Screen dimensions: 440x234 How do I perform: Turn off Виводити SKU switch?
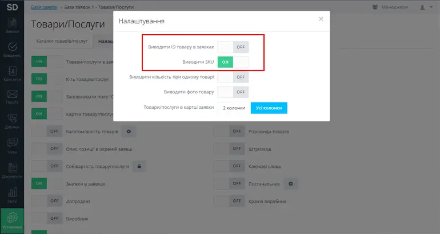click(233, 61)
